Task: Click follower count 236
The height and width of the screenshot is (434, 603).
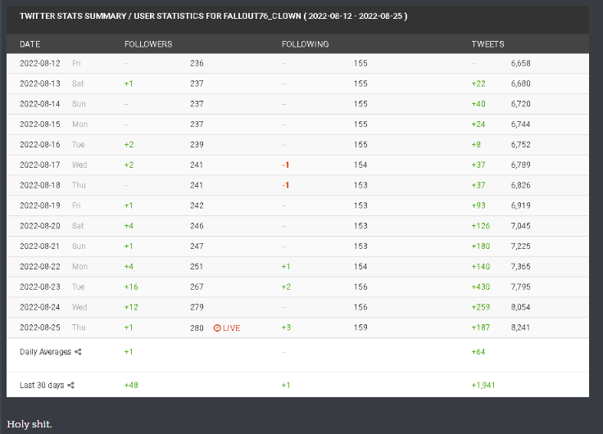Action: [197, 63]
